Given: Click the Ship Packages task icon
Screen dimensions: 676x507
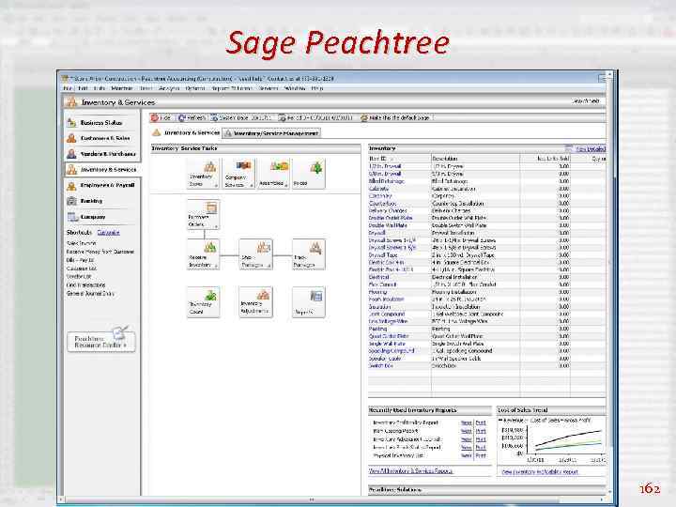Looking at the screenshot, I should [256, 254].
